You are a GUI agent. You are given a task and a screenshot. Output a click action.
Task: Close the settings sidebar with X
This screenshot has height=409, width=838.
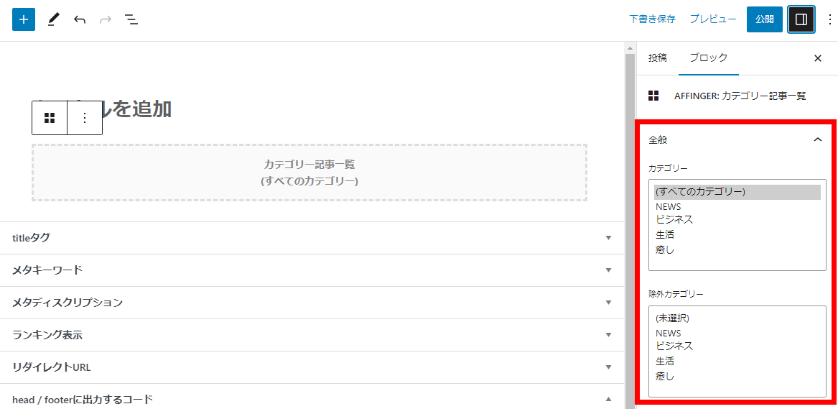pos(817,58)
